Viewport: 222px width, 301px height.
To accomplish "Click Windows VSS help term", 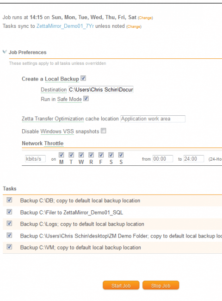I will click(x=57, y=132).
